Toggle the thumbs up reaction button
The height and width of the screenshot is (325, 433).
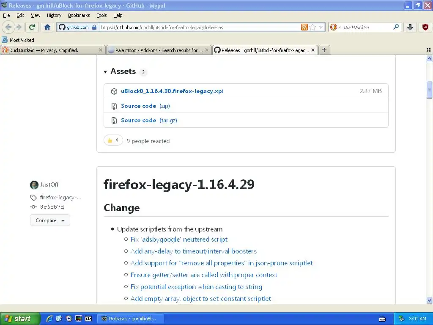(113, 140)
